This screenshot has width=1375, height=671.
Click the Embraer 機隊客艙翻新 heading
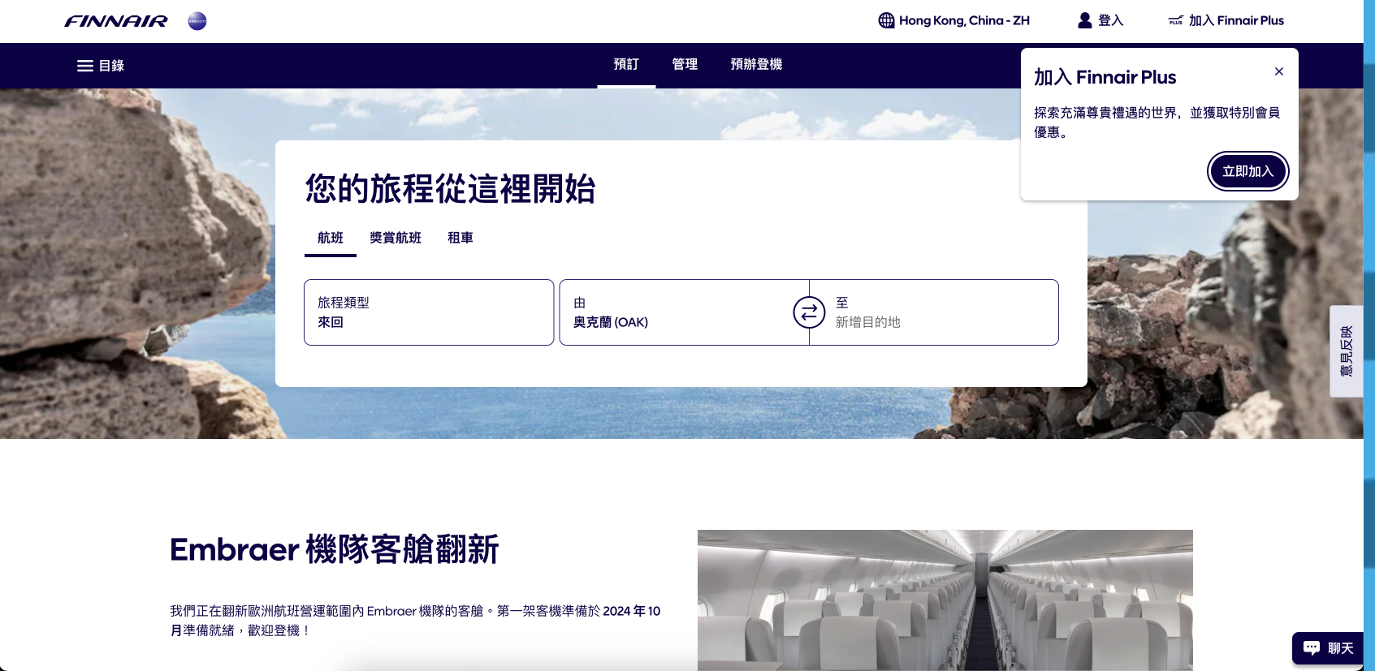click(334, 549)
